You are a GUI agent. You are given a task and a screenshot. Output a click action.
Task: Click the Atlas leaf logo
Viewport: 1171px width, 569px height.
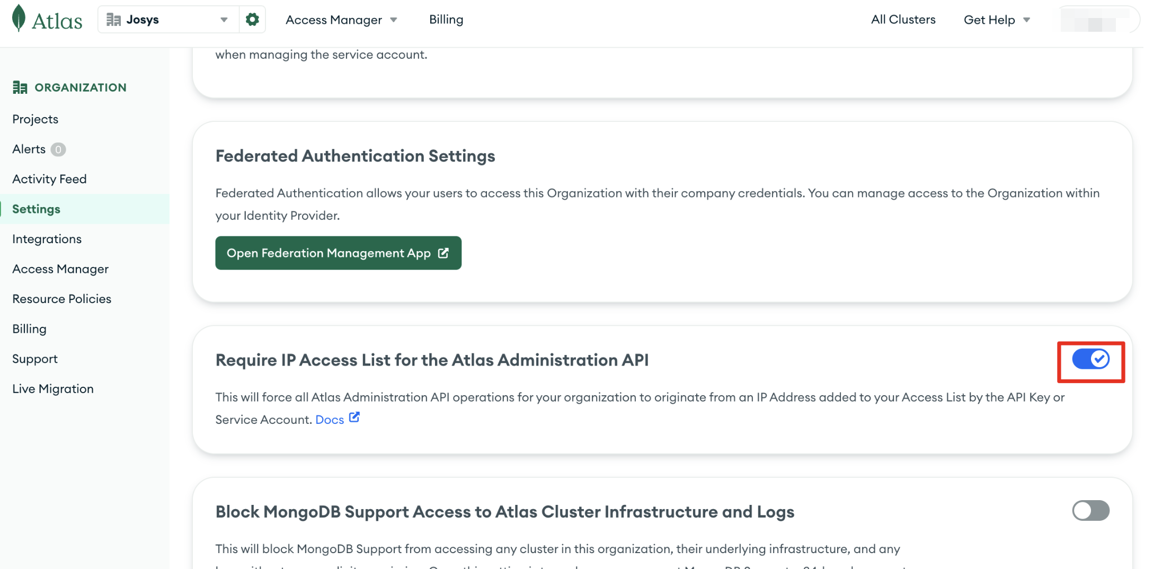click(19, 19)
